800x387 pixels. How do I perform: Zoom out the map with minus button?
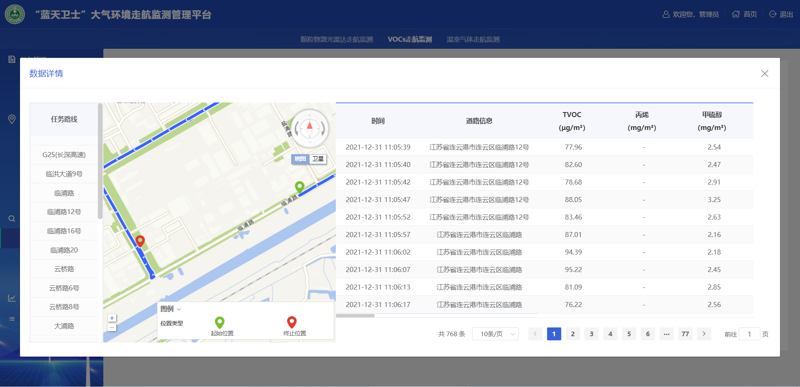tap(112, 328)
